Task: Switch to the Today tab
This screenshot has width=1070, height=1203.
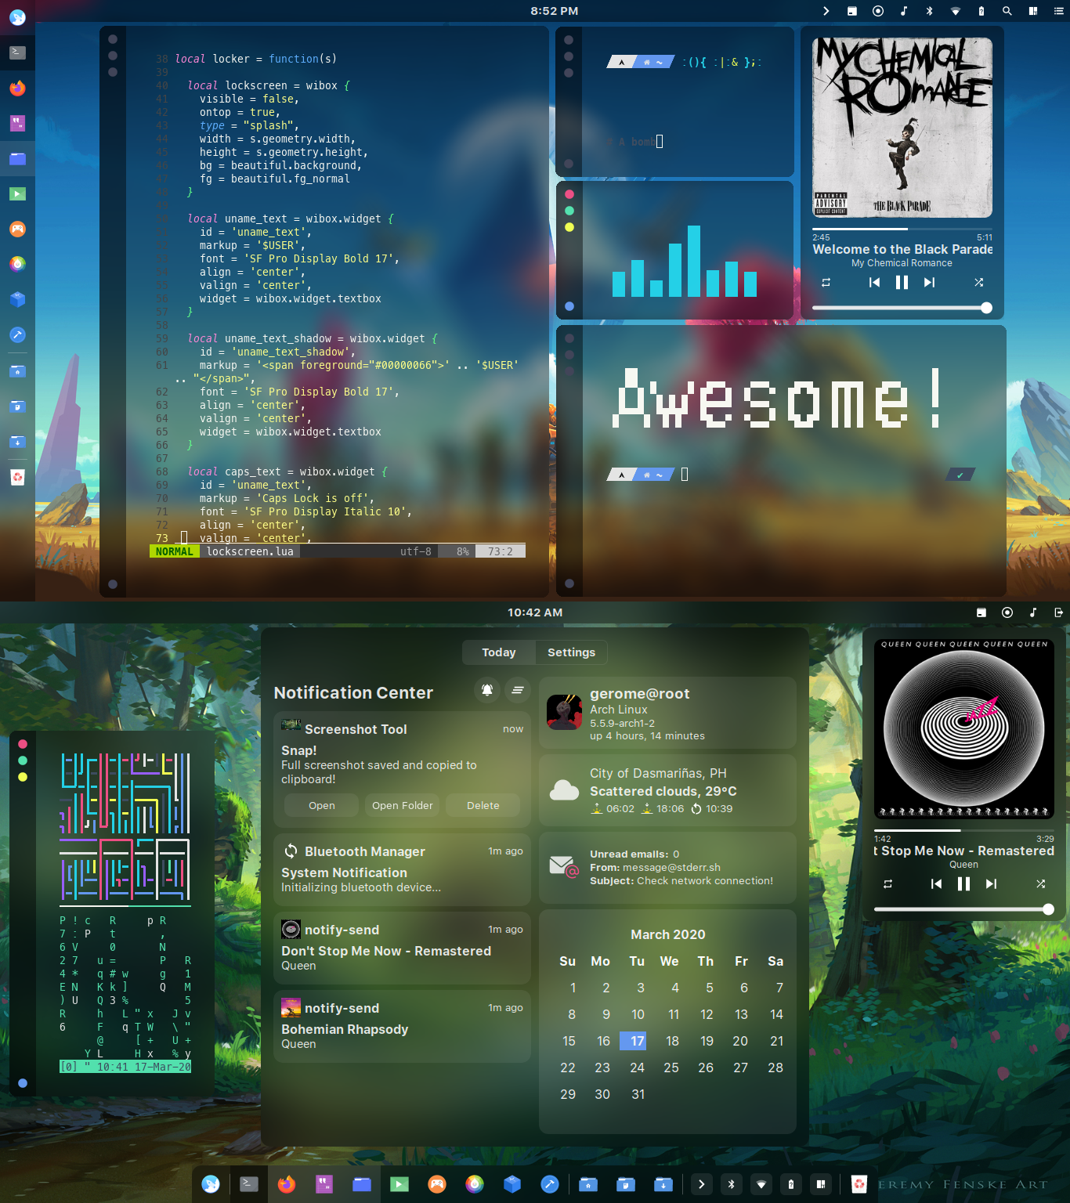Action: (x=499, y=652)
